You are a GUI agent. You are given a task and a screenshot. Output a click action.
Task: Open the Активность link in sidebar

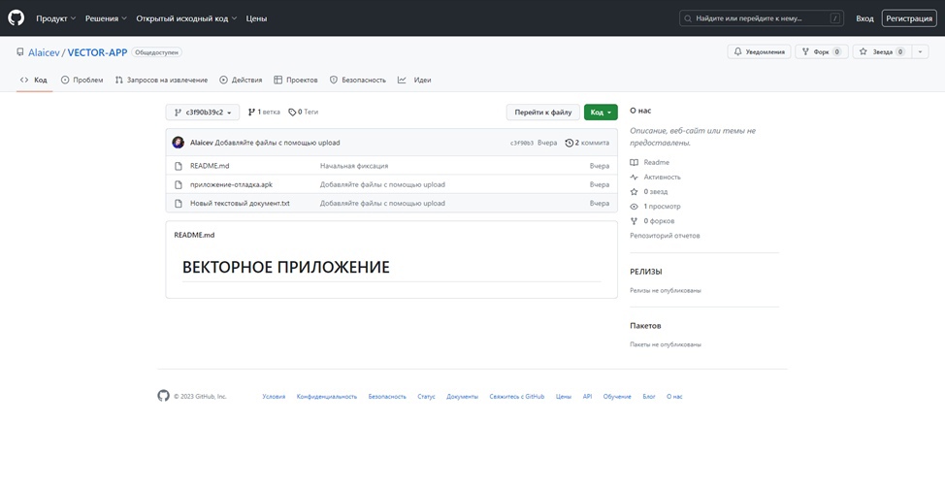coord(655,178)
